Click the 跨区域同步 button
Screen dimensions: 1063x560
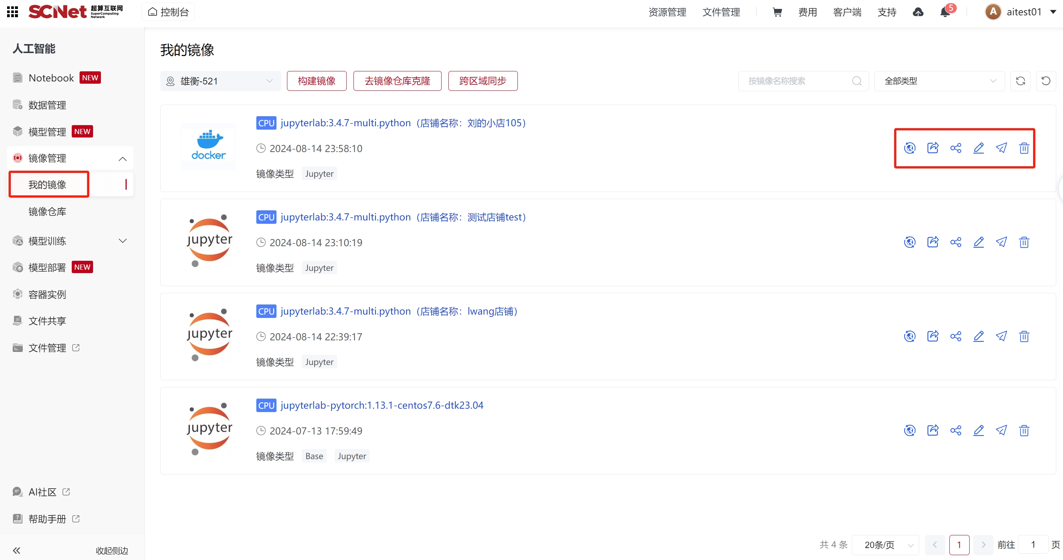[482, 81]
